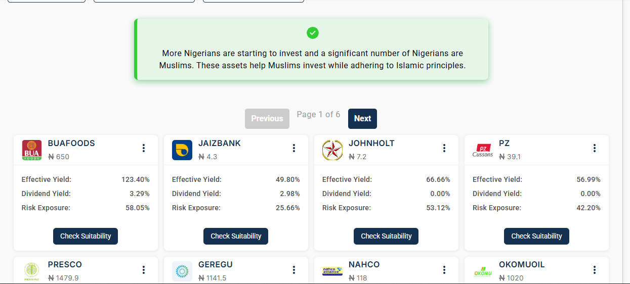Open the GEREGU three-dot options menu
This screenshot has width=630, height=284.
(294, 270)
